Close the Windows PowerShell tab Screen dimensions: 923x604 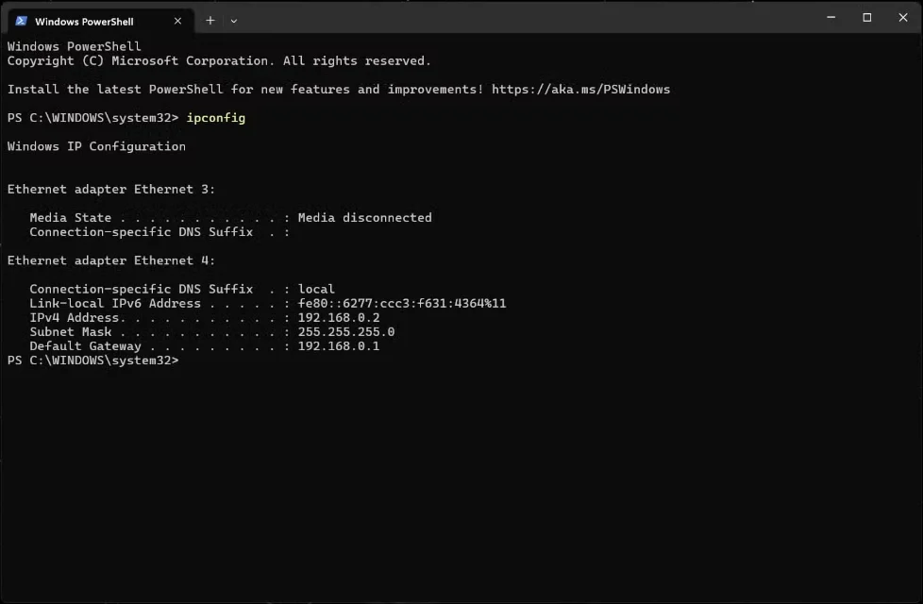click(177, 21)
